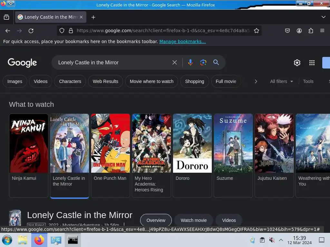Click the small movie thumbnail by title
Screen dimensions: 330x247
pyautogui.click(x=15, y=218)
